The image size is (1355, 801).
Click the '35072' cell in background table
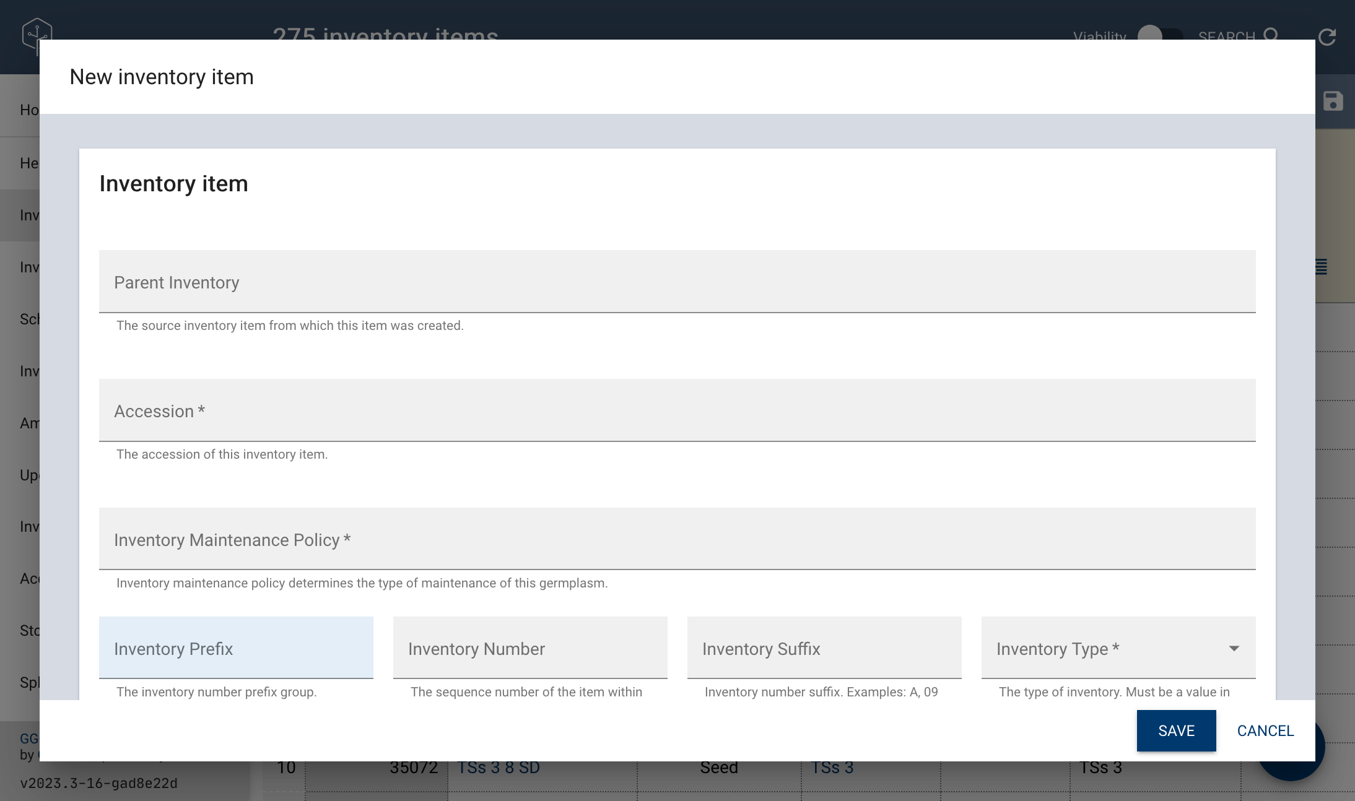point(414,768)
